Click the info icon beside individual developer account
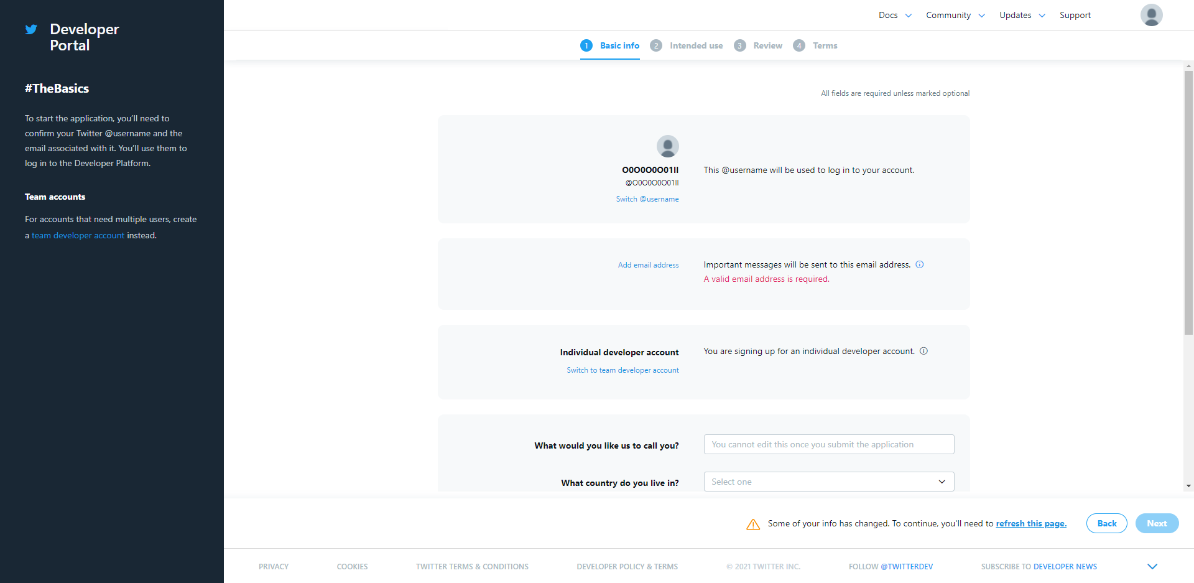 tap(923, 351)
